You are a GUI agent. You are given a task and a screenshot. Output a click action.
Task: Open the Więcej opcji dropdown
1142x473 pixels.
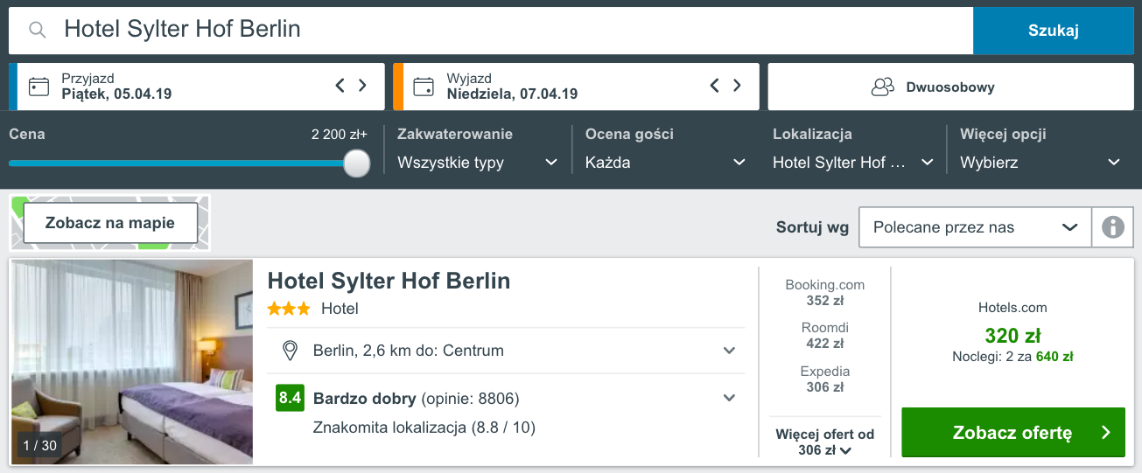point(1040,163)
